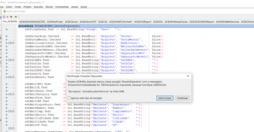Switch to the ACBrPosPrinter tab
The height and width of the screenshot is (132, 254).
pos(55,22)
